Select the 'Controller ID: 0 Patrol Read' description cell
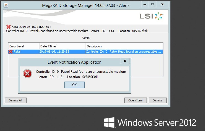Viewport: 206px width, 132px height. tap(125, 52)
